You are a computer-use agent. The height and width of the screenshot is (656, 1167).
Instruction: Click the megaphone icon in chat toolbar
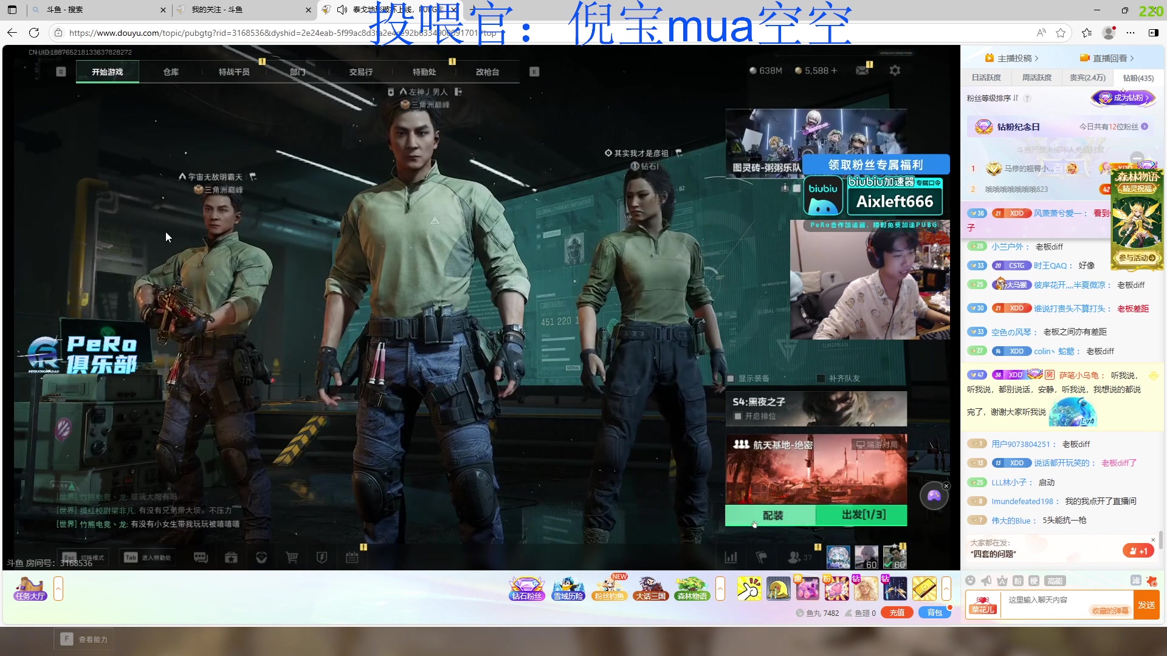986,581
